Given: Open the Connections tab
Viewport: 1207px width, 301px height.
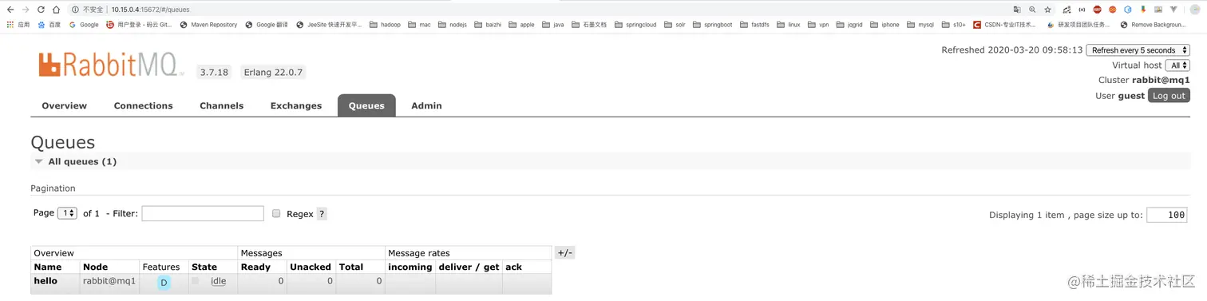Looking at the screenshot, I should [144, 105].
